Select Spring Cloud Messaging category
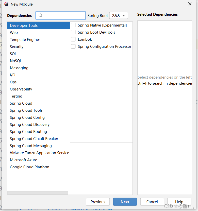198x211 pixels. (39, 146)
